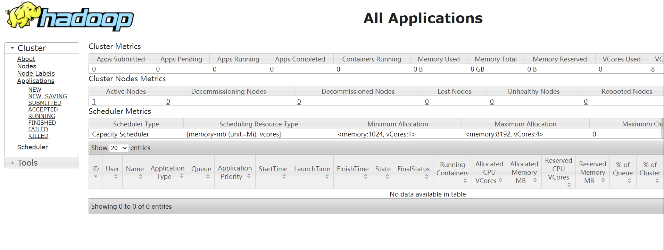Show NEW_SAVING applications
664x250 pixels.
click(x=48, y=96)
